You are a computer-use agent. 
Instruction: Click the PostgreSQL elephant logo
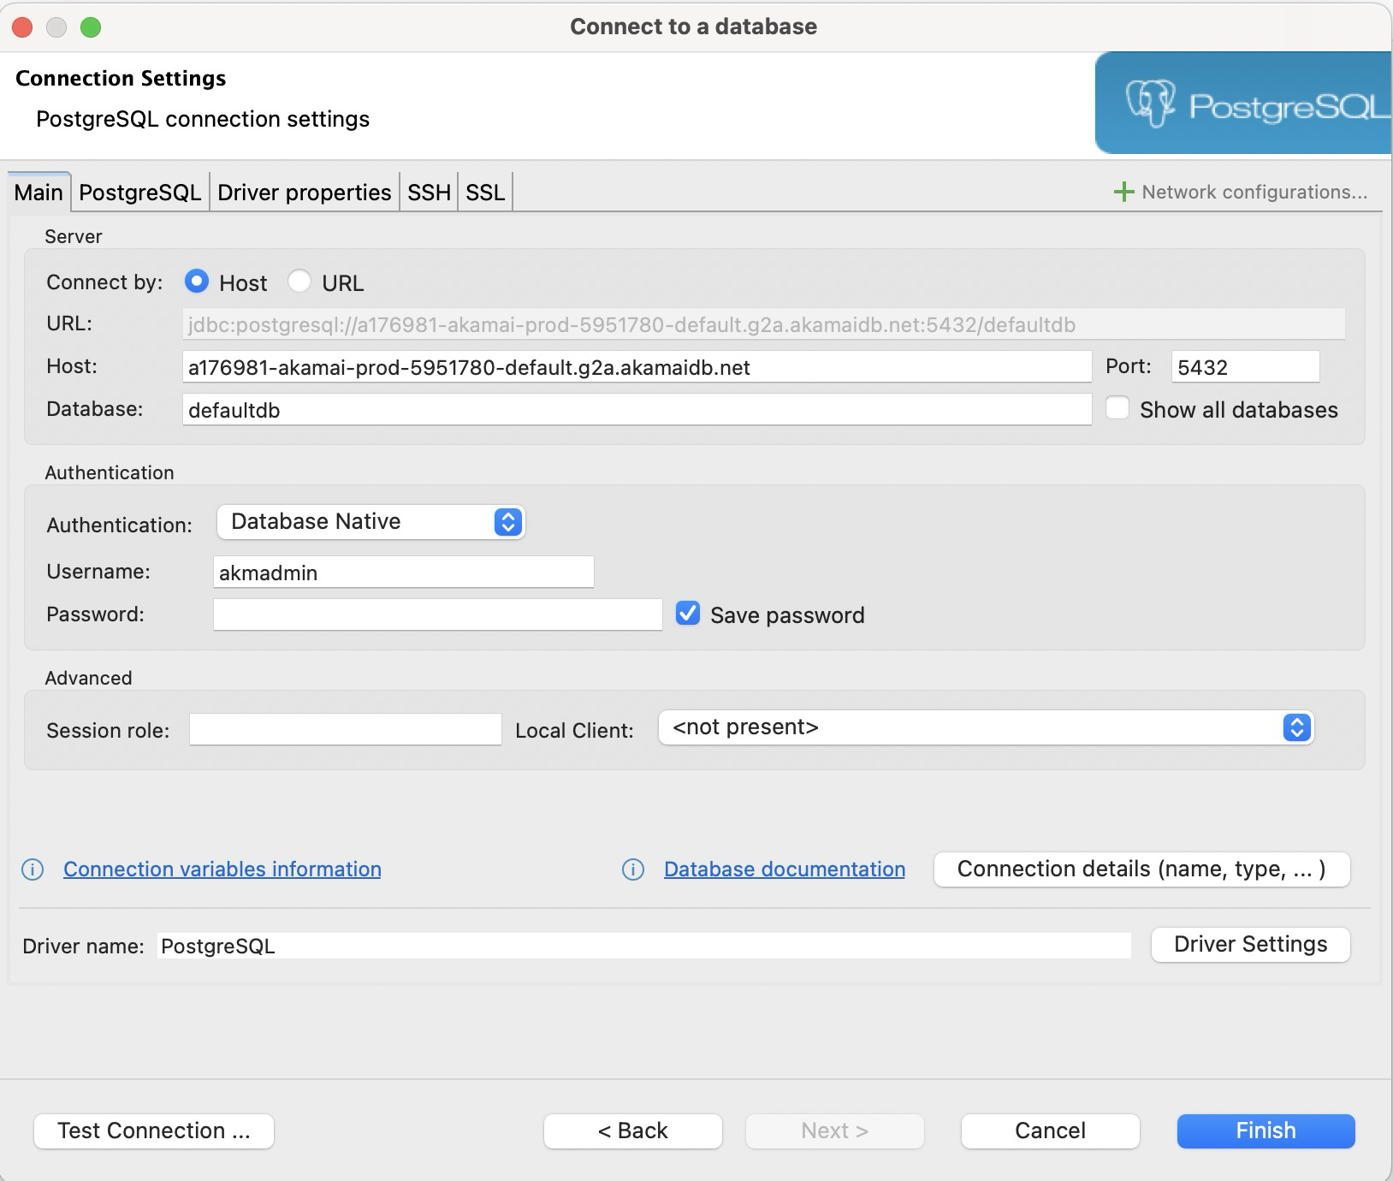pyautogui.click(x=1150, y=104)
